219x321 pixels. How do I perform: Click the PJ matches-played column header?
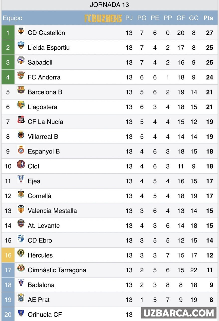129,18
